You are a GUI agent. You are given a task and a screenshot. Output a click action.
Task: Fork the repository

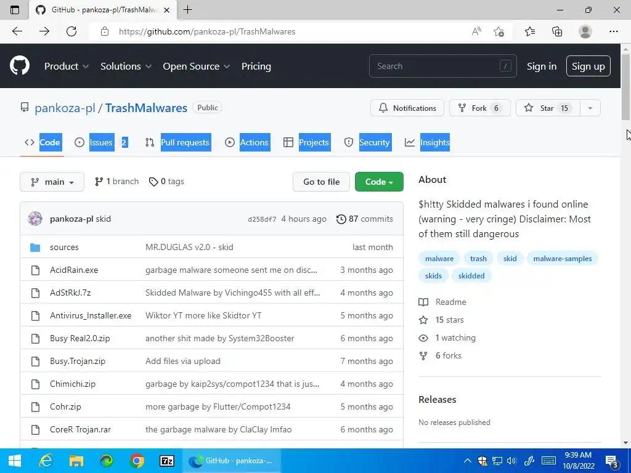480,108
